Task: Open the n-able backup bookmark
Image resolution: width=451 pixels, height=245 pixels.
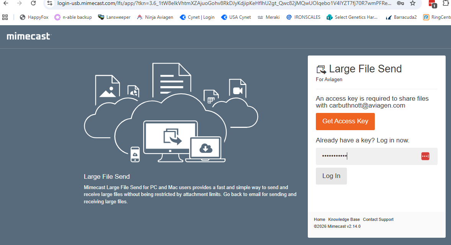Action: tap(74, 17)
